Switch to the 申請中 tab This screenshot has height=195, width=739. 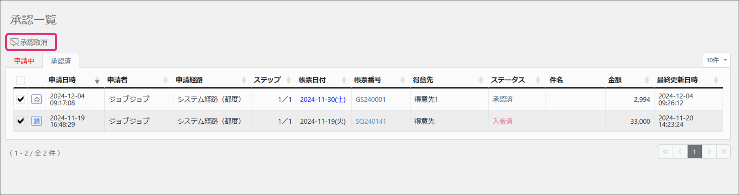[24, 61]
